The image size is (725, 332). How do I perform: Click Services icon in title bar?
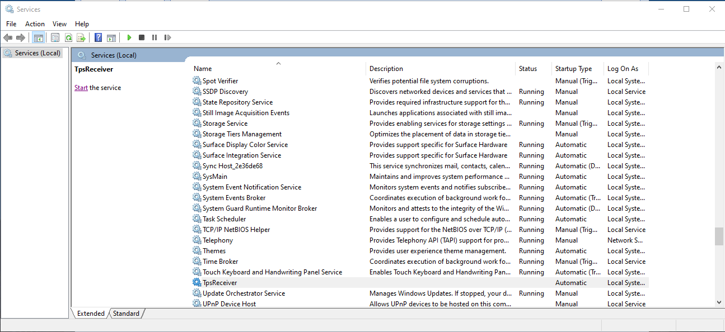click(x=9, y=9)
